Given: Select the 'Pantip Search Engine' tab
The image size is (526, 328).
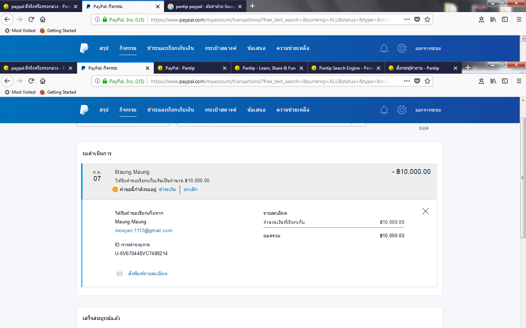Looking at the screenshot, I should [x=346, y=68].
